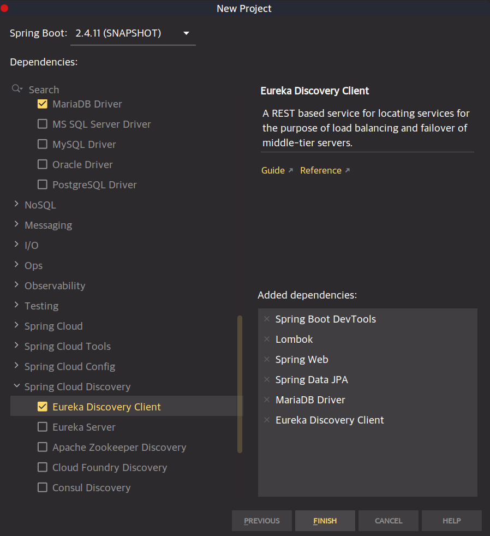Viewport: 490px width, 536px height.
Task: Remove Lombok from added dependencies
Action: coord(267,339)
